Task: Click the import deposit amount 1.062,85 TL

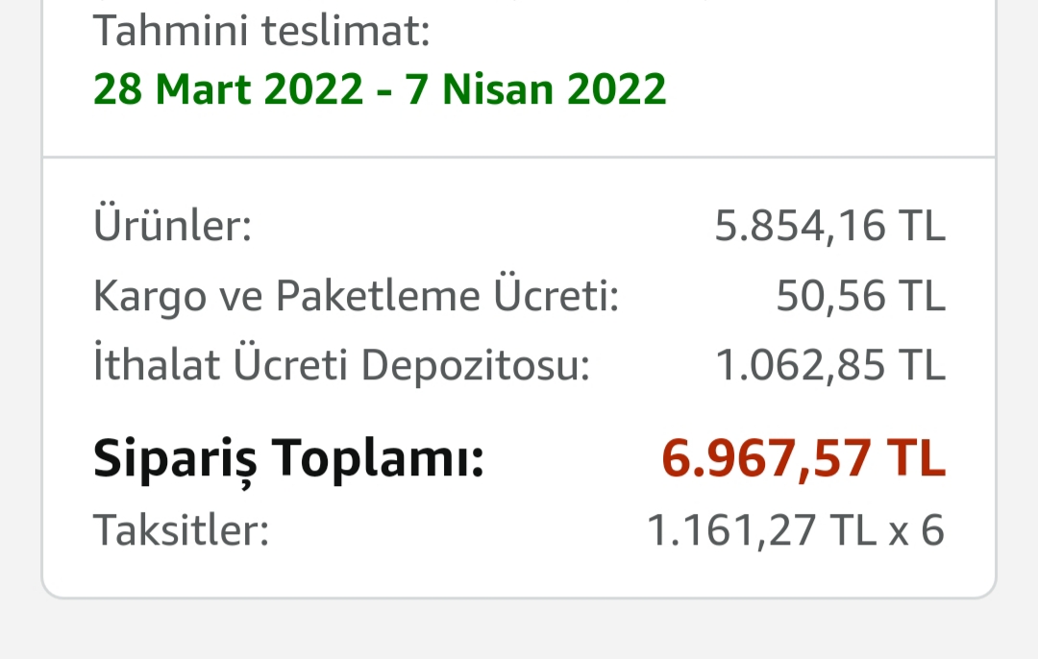Action: pos(830,366)
